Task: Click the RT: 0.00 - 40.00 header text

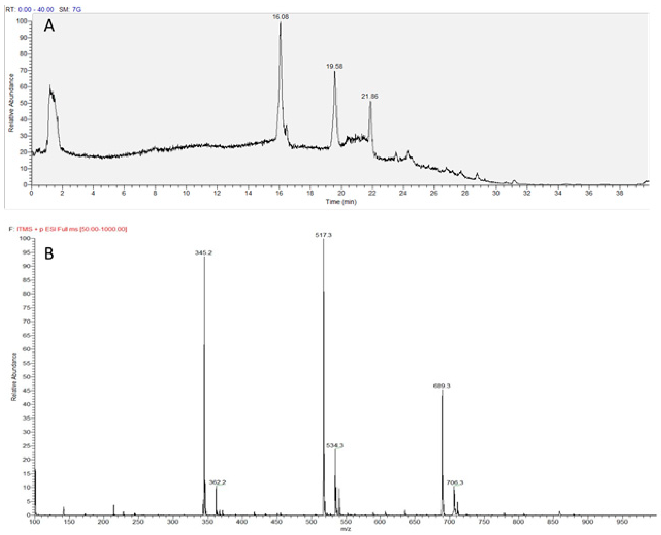Action: (x=30, y=10)
